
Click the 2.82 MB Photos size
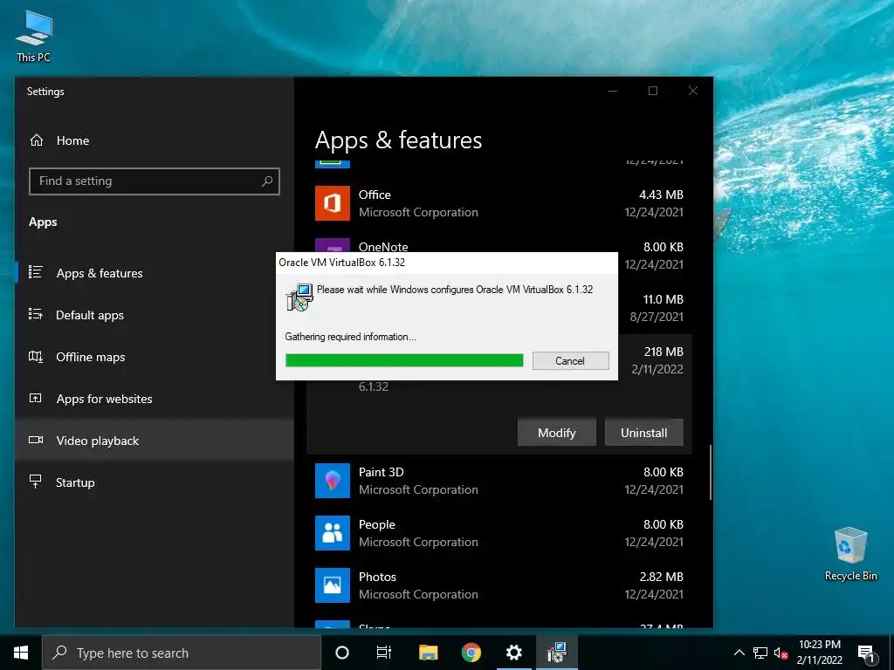[x=661, y=577]
